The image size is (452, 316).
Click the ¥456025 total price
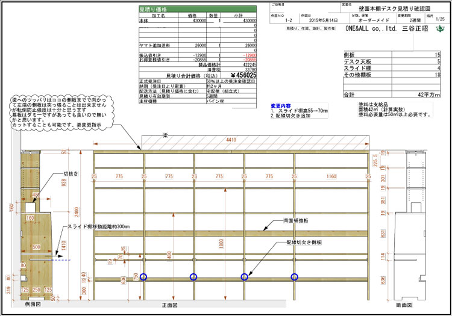(x=237, y=75)
